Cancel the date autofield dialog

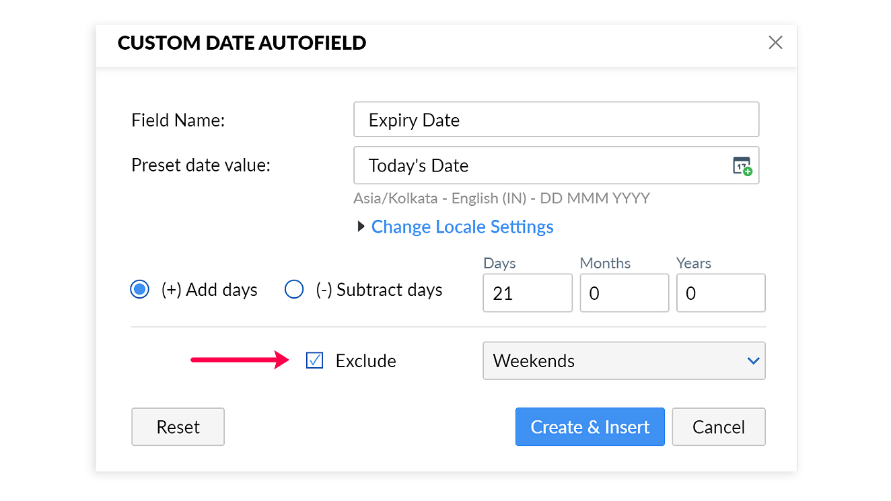718,427
